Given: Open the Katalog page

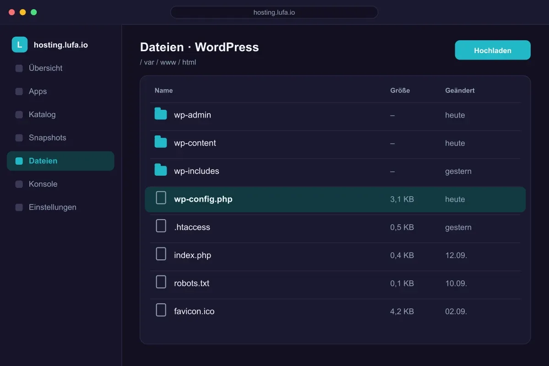Looking at the screenshot, I should [60, 114].
